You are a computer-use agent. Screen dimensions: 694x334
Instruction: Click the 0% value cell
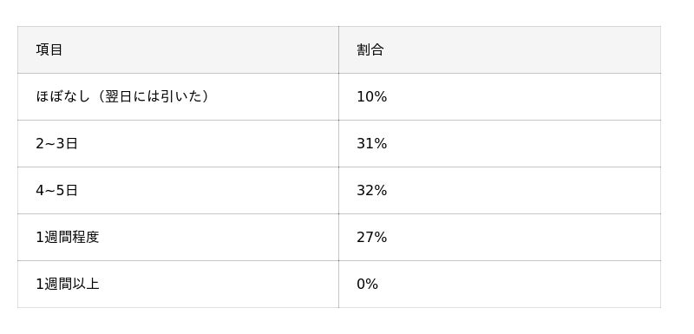pyautogui.click(x=500, y=284)
